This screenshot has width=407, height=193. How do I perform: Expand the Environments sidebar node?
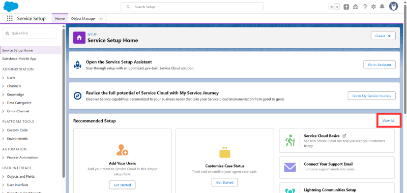pyautogui.click(x=4, y=139)
